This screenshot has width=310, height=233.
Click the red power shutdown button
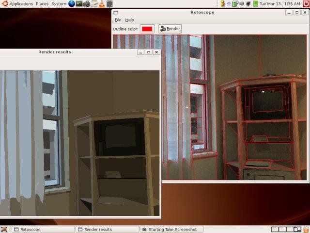[x=306, y=4]
